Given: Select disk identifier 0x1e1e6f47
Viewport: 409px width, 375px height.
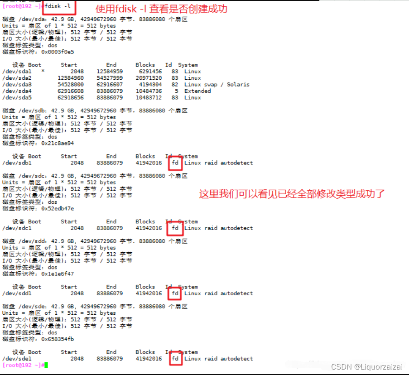Looking at the screenshot, I should point(58,274).
